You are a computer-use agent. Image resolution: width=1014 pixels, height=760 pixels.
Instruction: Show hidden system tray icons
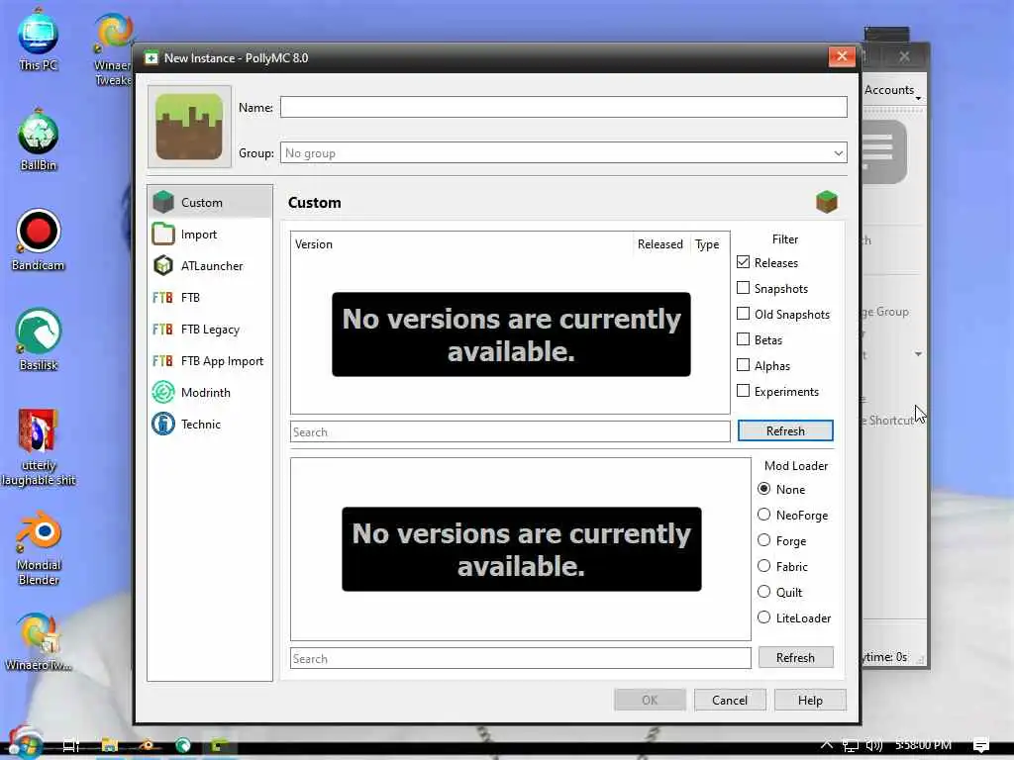click(x=827, y=745)
